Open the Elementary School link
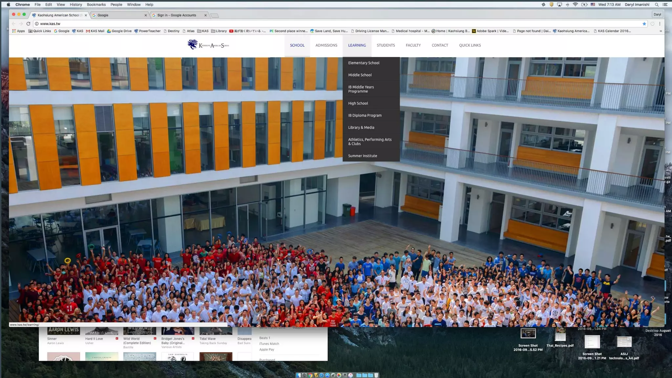This screenshot has width=672, height=378. (x=364, y=63)
